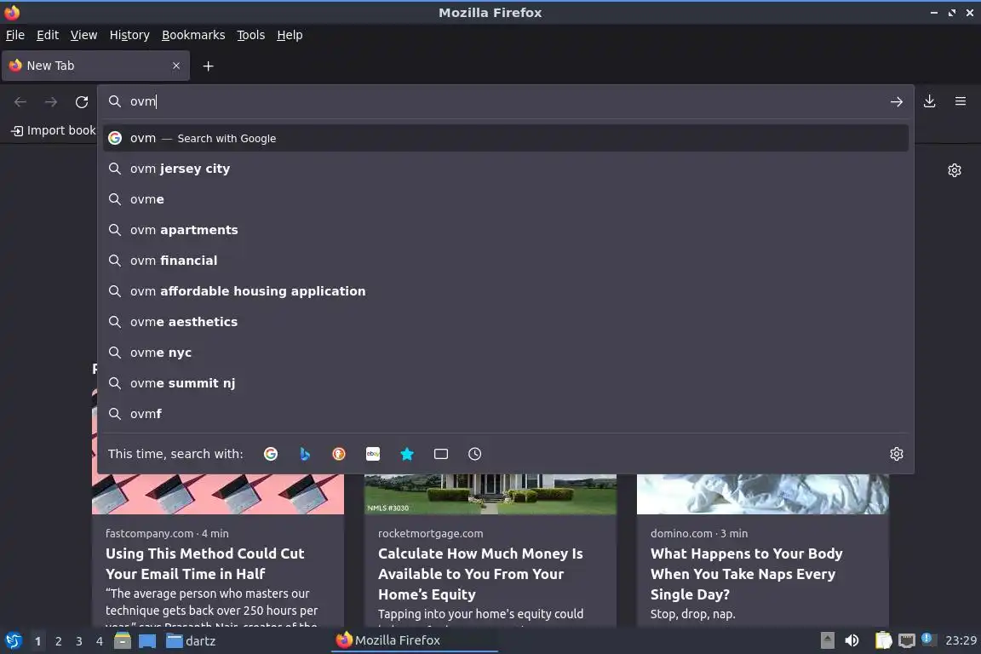This screenshot has height=654, width=981.
Task: Open the Help menu
Action: pyautogui.click(x=290, y=35)
